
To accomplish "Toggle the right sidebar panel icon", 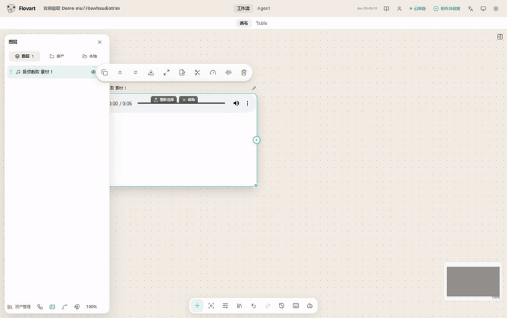I will tap(500, 37).
